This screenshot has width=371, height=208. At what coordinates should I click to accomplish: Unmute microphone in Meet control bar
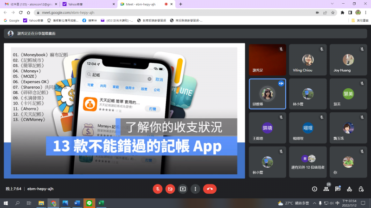coord(158,189)
